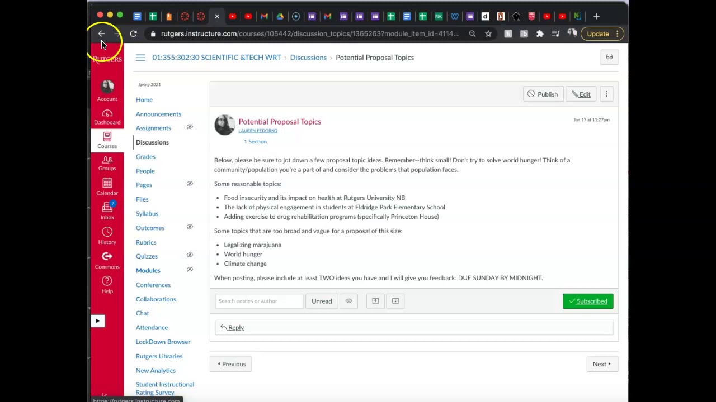Open a new browser tab with plus

tap(596, 16)
